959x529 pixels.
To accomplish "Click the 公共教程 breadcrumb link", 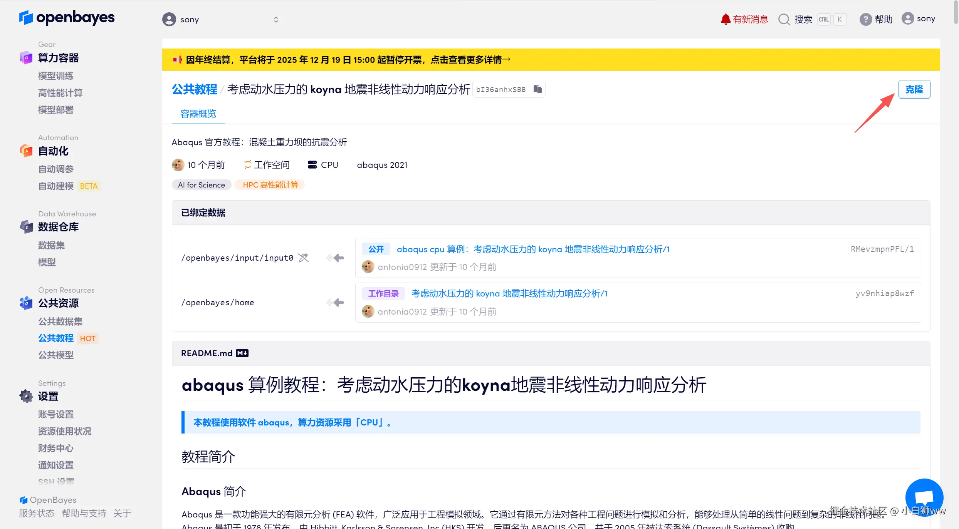I will coord(194,89).
